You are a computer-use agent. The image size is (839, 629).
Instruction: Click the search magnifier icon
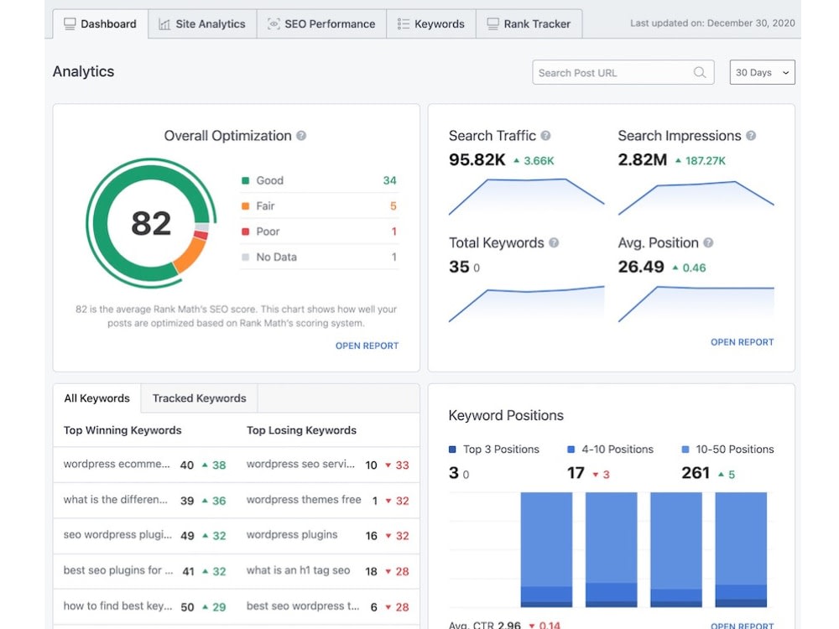pyautogui.click(x=700, y=72)
